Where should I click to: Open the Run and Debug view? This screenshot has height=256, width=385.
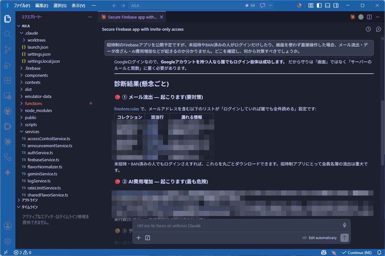(x=7, y=65)
